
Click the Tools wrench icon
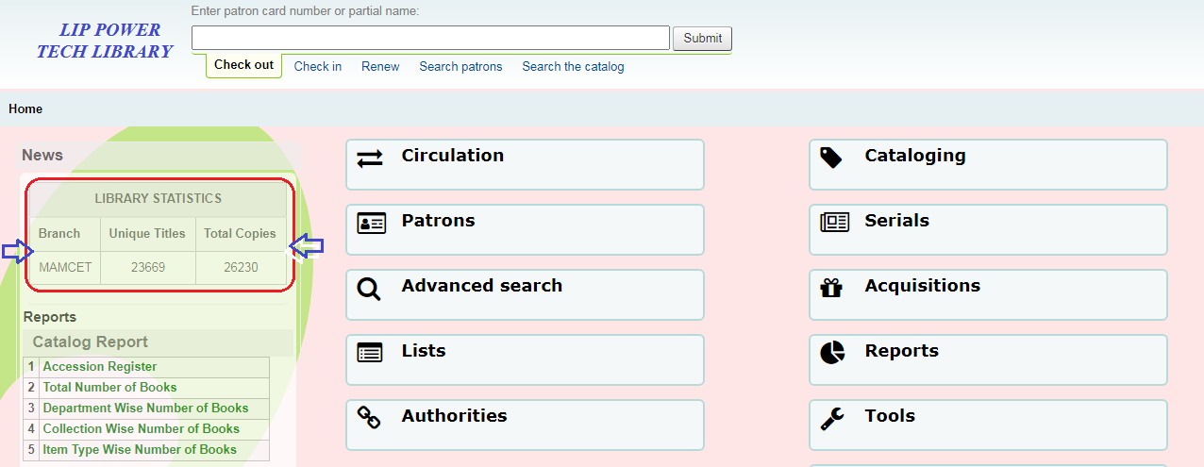click(831, 419)
